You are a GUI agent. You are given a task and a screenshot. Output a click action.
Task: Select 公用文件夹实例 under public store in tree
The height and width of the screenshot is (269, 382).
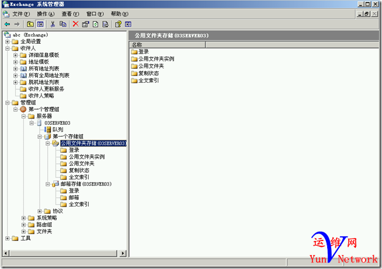(x=86, y=157)
